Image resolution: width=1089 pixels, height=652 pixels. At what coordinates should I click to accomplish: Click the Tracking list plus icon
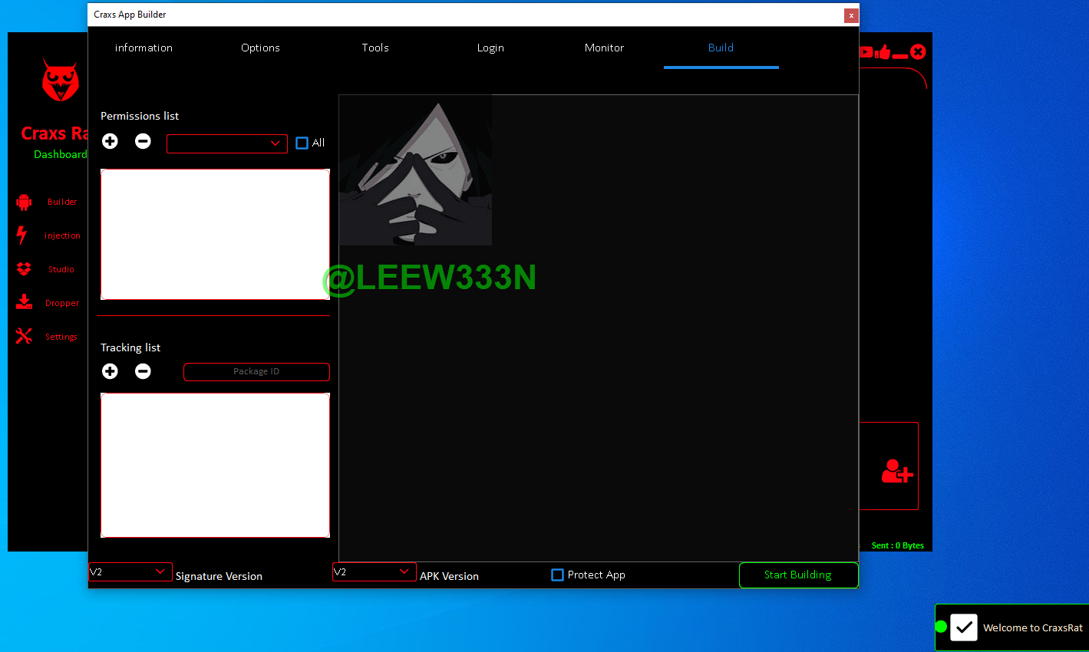click(110, 371)
